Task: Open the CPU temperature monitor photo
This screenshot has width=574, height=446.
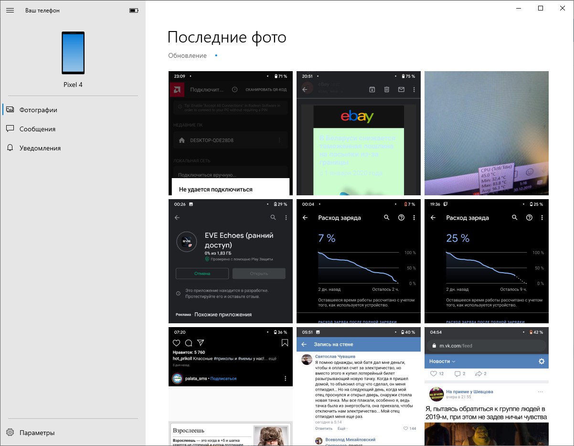Action: [487, 133]
